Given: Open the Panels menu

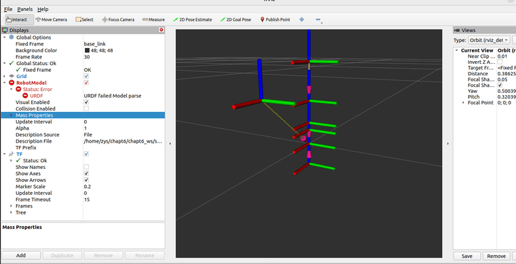Looking at the screenshot, I should pos(24,10).
